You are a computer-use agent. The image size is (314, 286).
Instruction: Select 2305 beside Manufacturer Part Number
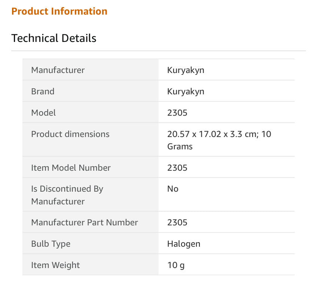coord(177,222)
